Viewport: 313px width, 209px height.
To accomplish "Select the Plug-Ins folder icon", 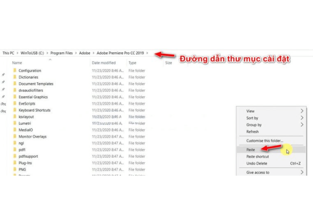I will [15, 163].
